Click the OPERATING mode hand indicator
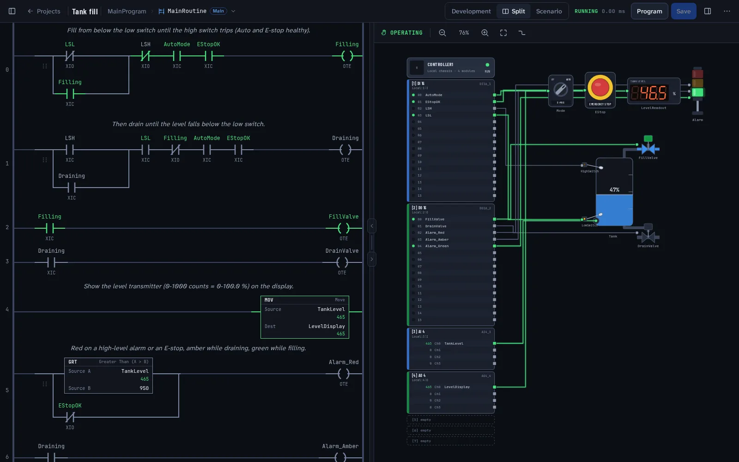The height and width of the screenshot is (462, 739). pos(402,33)
